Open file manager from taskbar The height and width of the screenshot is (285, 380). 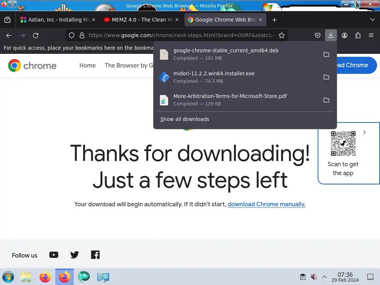[26, 277]
